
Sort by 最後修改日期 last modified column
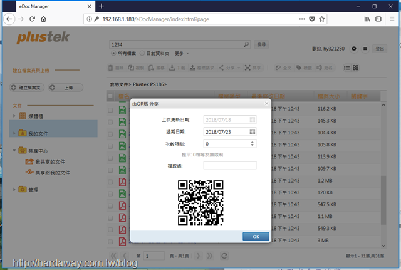[268, 96]
